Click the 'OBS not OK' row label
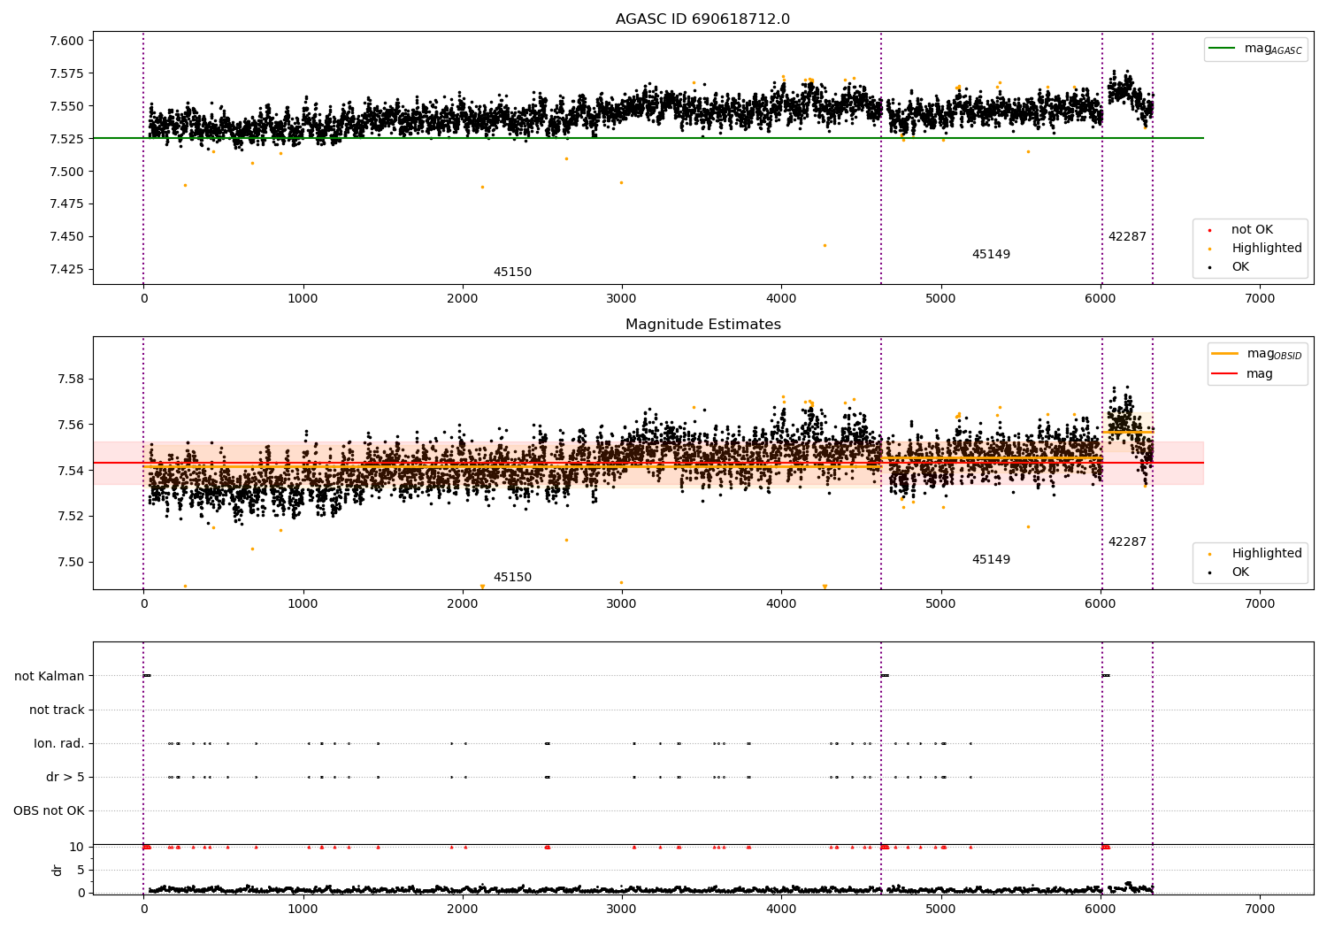 click(49, 811)
